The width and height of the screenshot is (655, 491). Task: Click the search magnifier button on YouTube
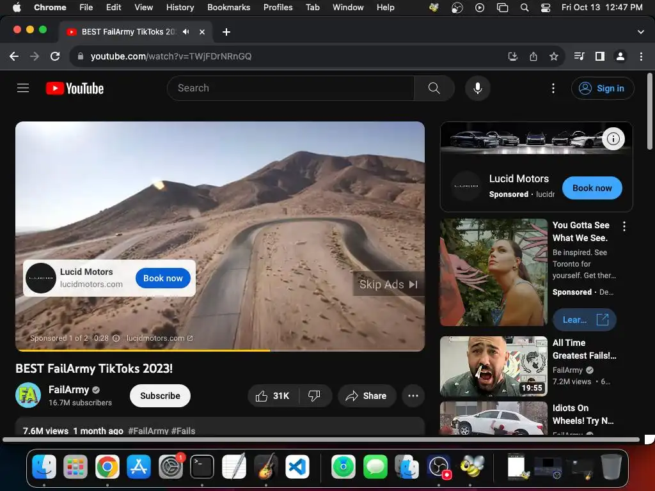434,88
